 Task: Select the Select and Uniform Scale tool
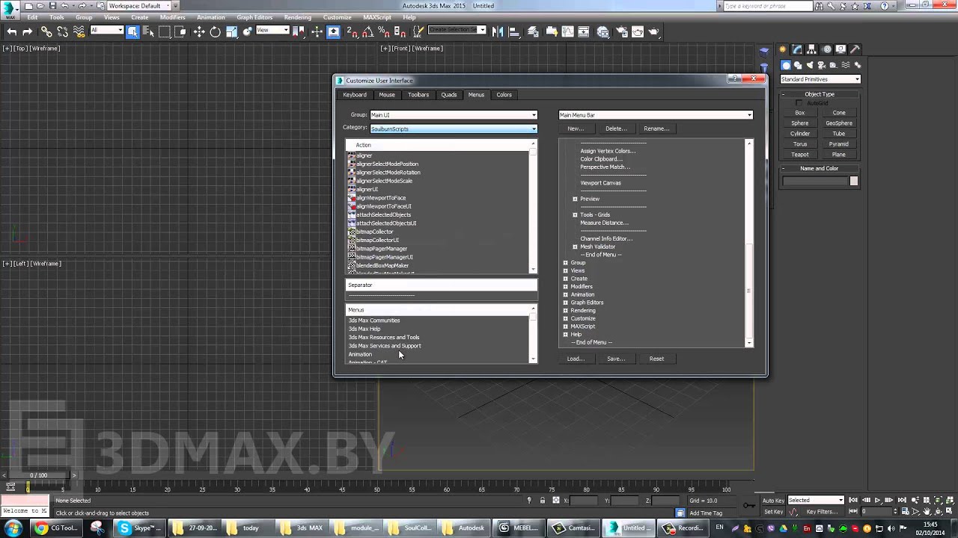pyautogui.click(x=232, y=31)
